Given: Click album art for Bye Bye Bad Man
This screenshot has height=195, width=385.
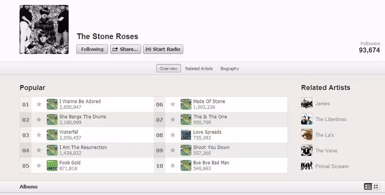Looking at the screenshot, I should [186, 166].
